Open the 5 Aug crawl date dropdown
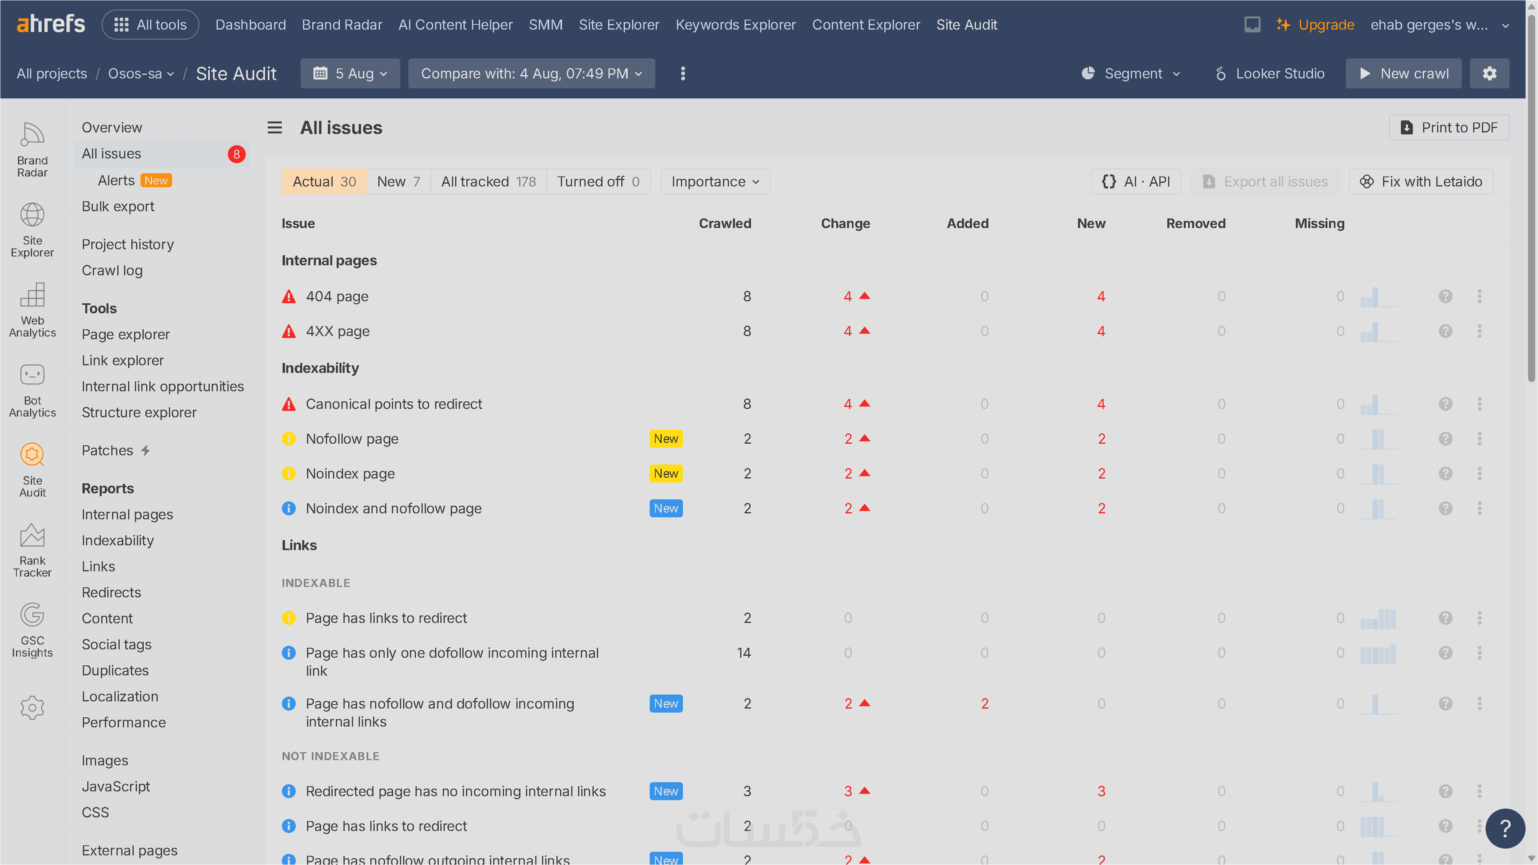Image resolution: width=1538 pixels, height=865 pixels. [x=350, y=73]
